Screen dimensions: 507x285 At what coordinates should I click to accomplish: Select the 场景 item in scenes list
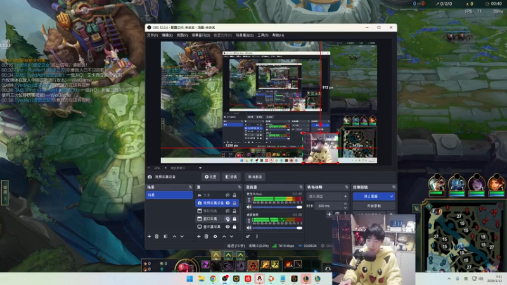point(169,195)
